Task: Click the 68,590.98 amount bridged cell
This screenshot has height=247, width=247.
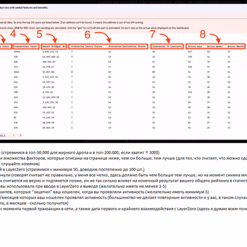Action: tap(48, 123)
